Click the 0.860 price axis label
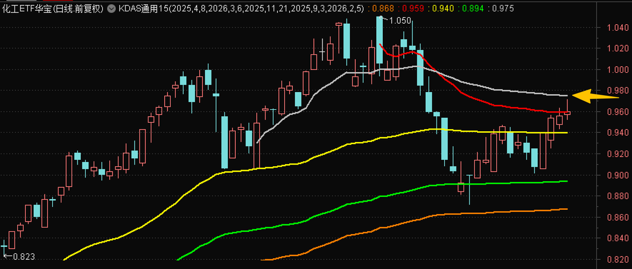This screenshot has height=269, width=632. [619, 217]
